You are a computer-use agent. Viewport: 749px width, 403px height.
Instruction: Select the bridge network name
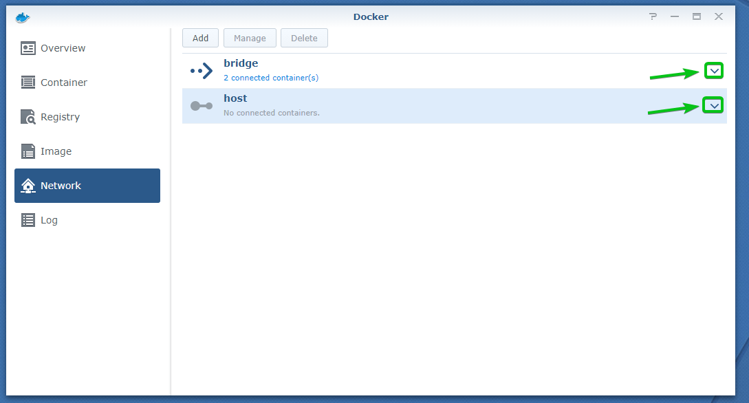[x=241, y=63]
